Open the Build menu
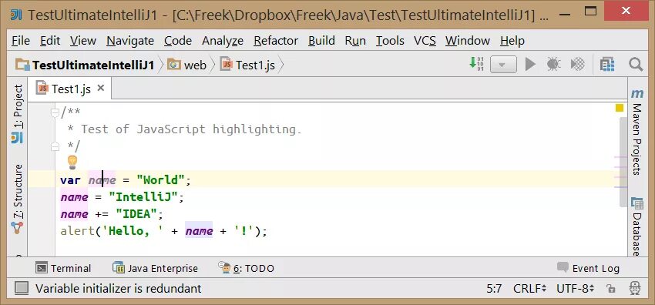Screen dimensions: 655x305 coord(321,41)
